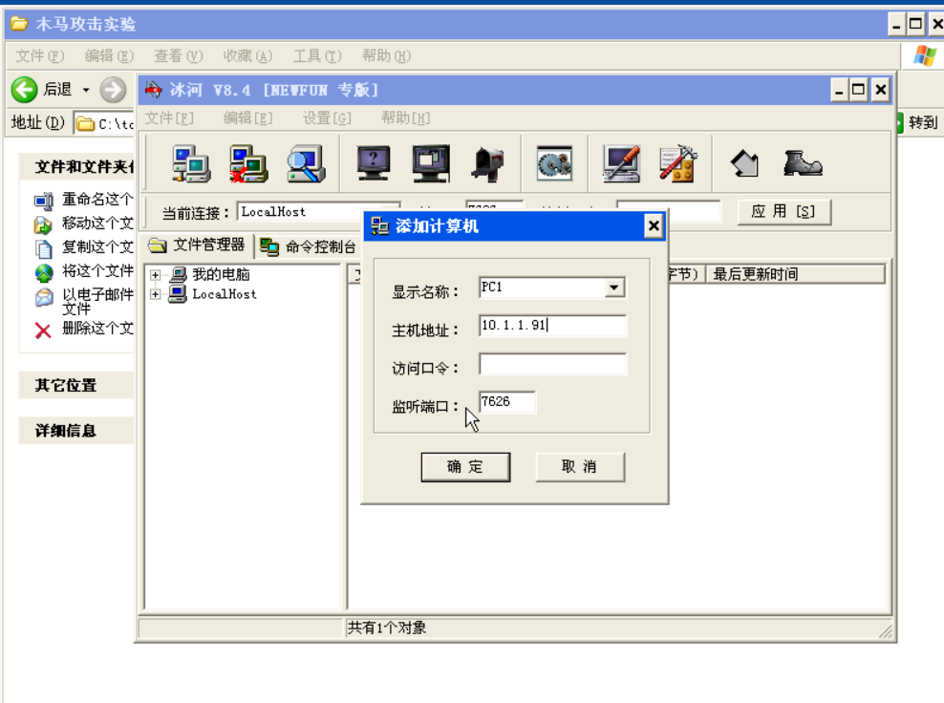Select the 我的电脑 tree item

coord(221,274)
